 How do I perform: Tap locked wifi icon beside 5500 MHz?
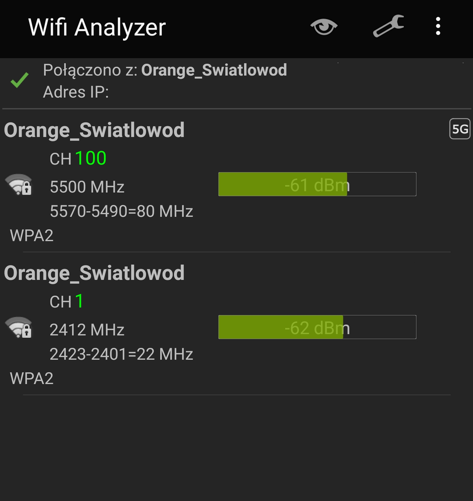coord(19,185)
